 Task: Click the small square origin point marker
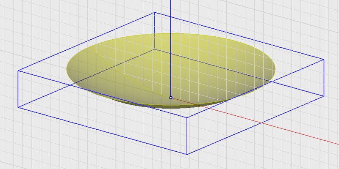[171, 98]
